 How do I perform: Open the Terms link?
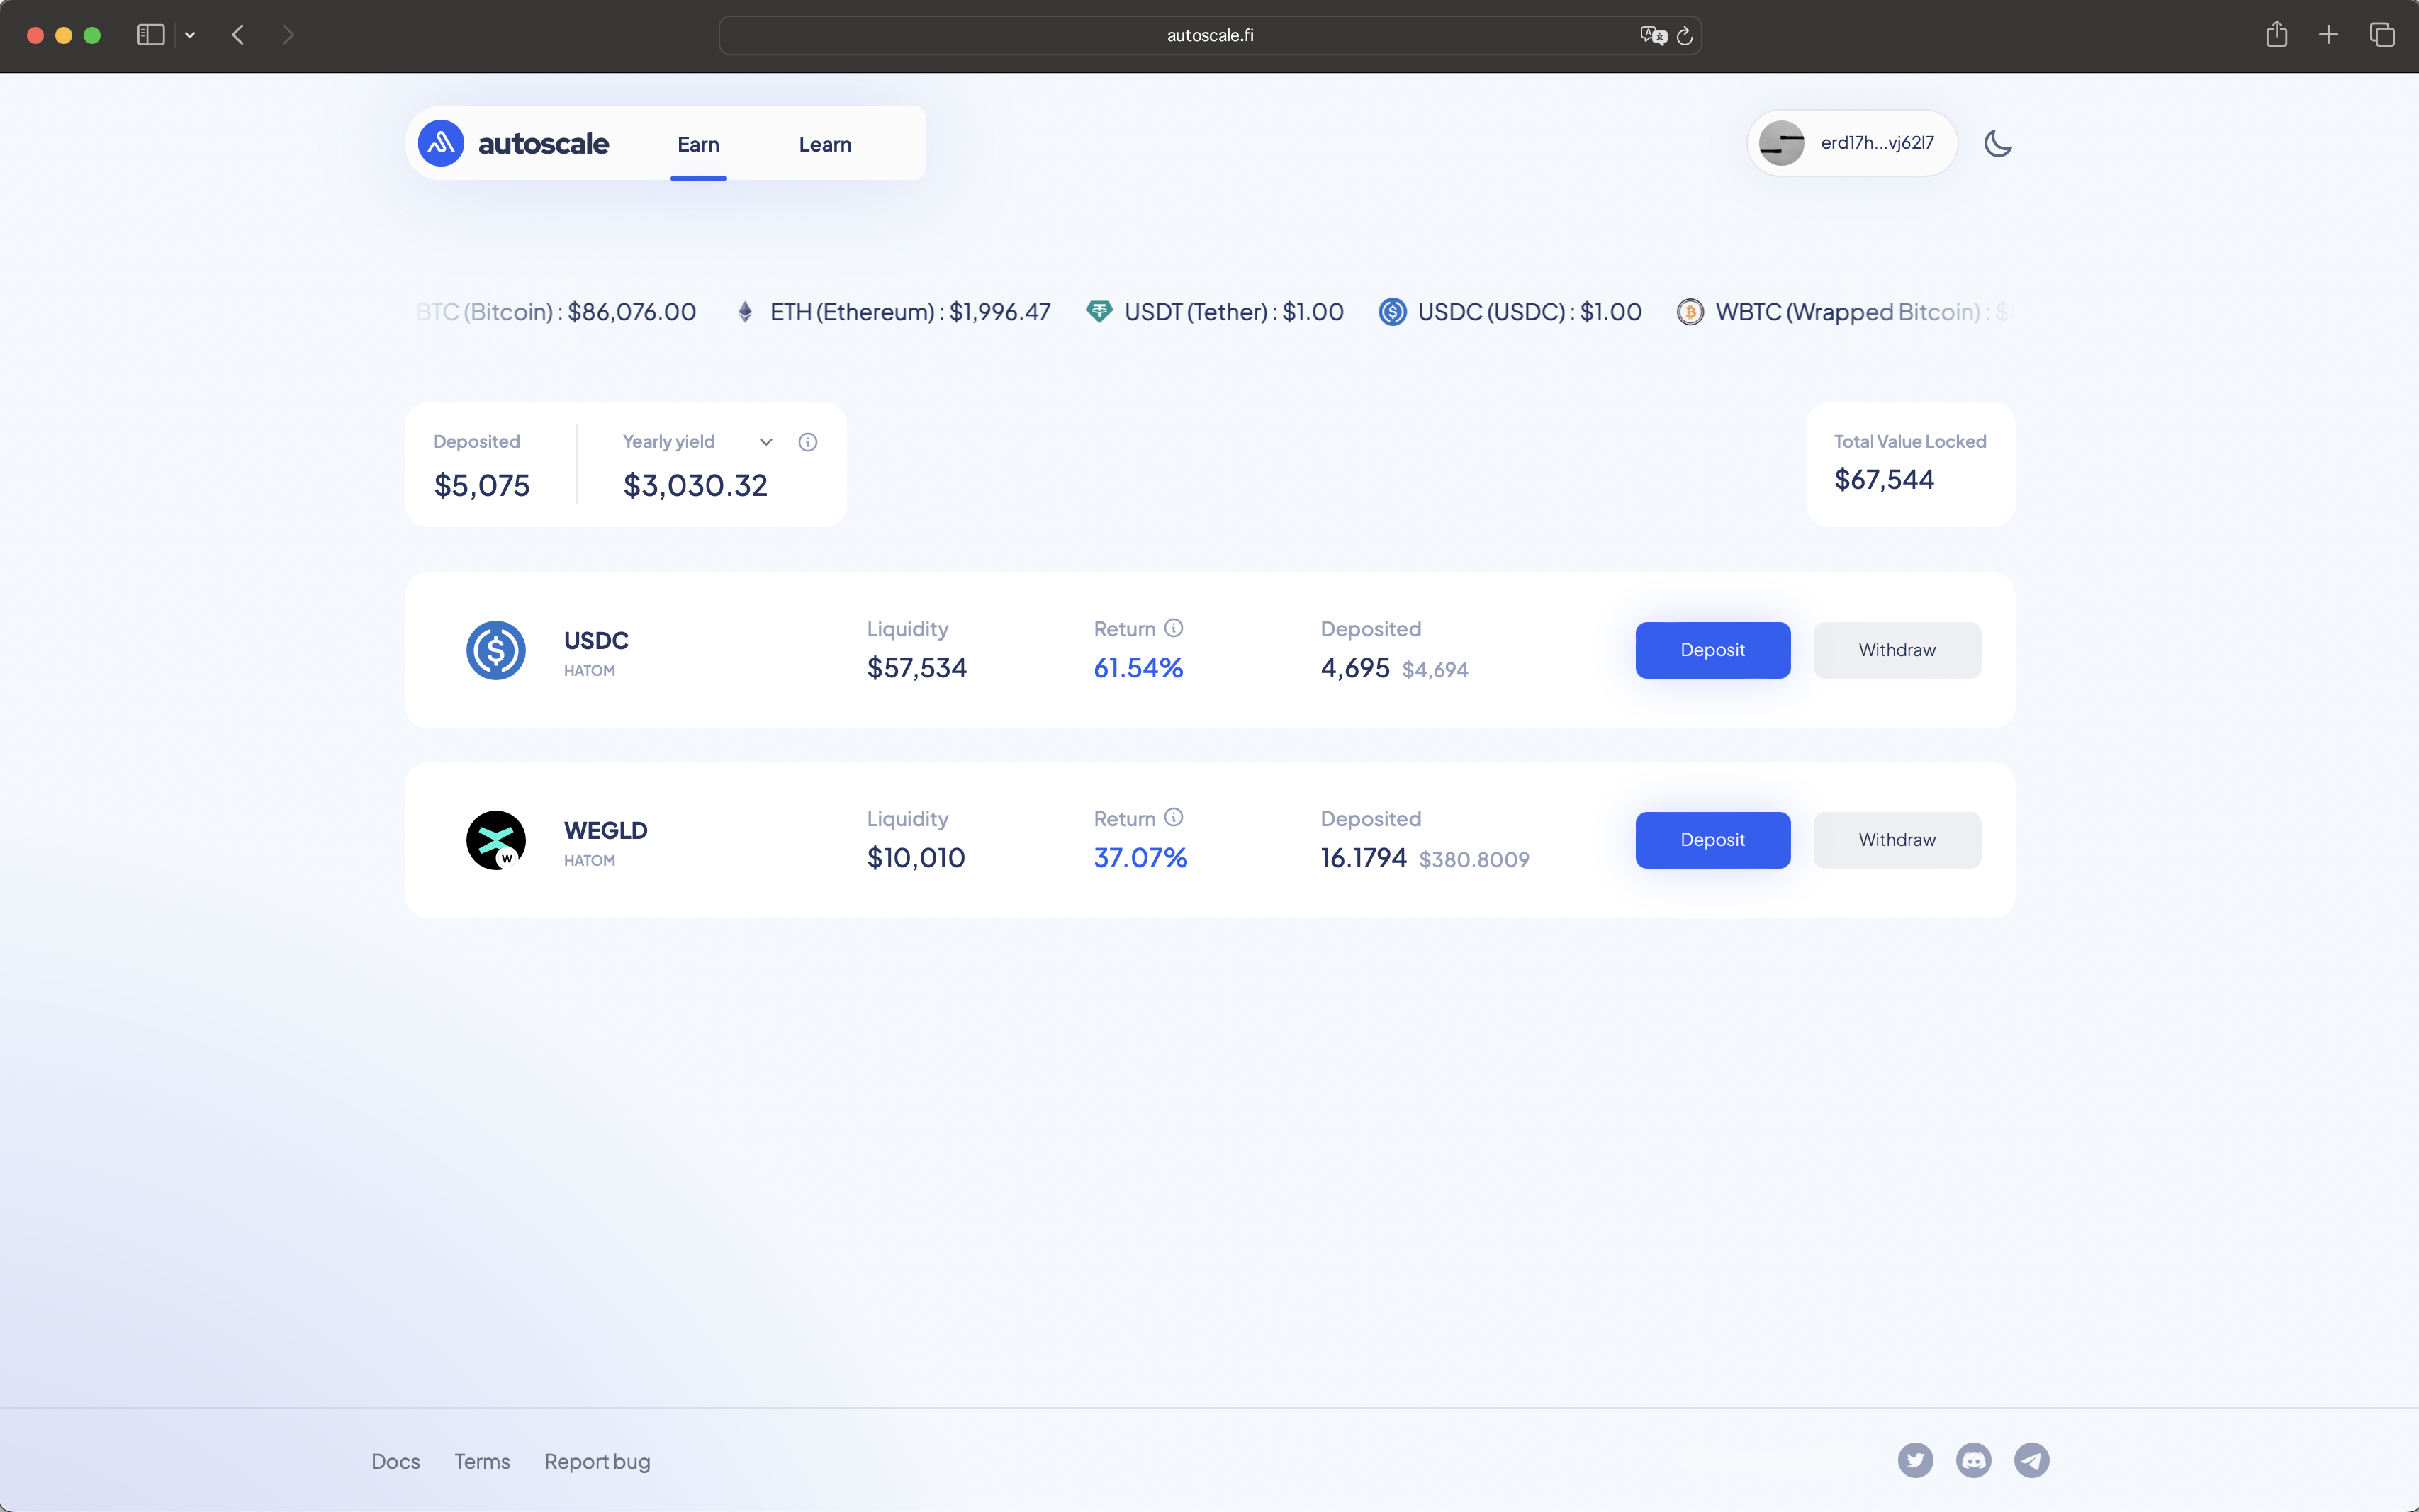click(482, 1461)
